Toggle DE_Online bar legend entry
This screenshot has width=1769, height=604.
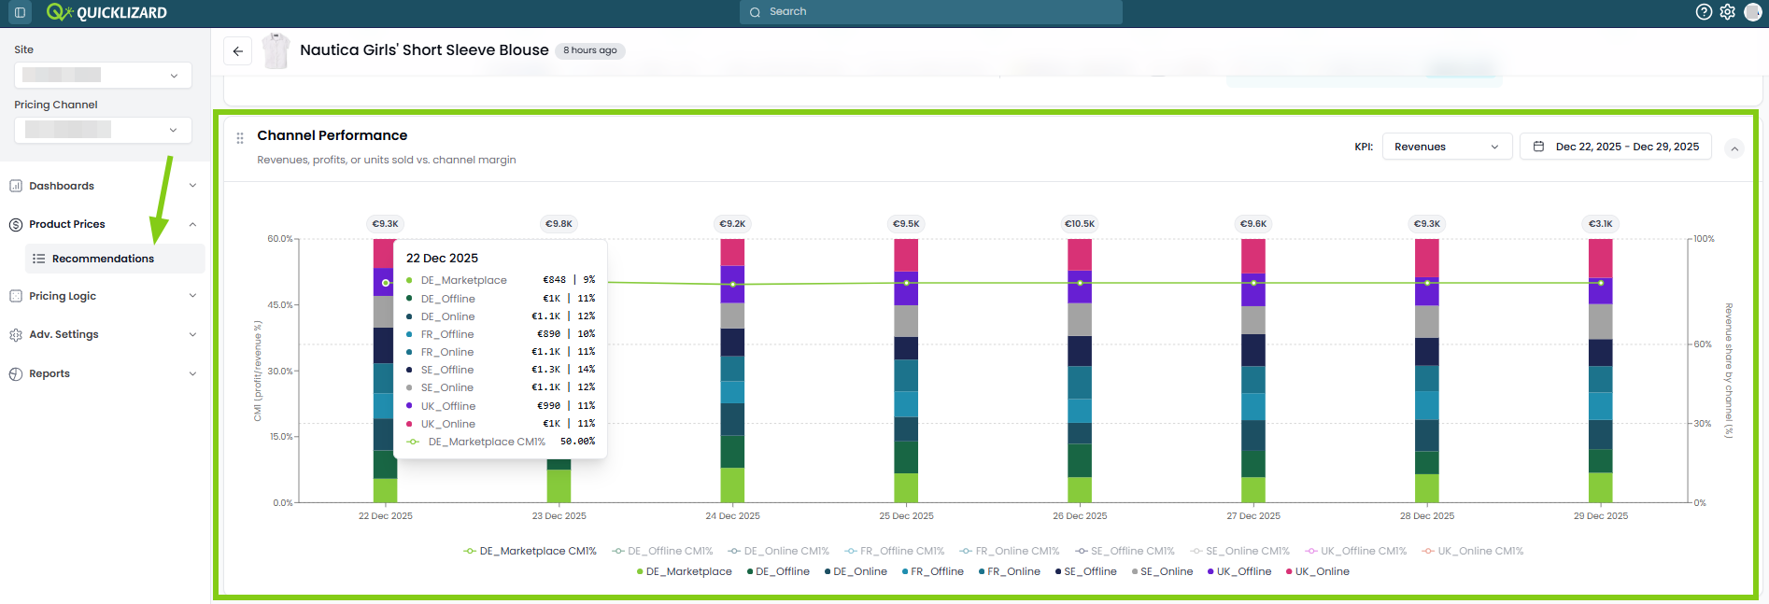tap(856, 571)
